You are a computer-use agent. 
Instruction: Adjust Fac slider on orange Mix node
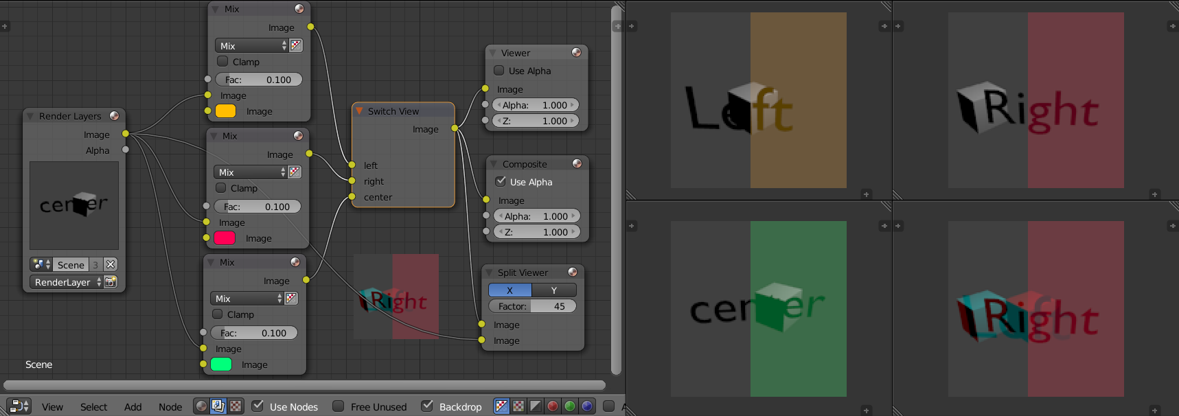pyautogui.click(x=259, y=80)
